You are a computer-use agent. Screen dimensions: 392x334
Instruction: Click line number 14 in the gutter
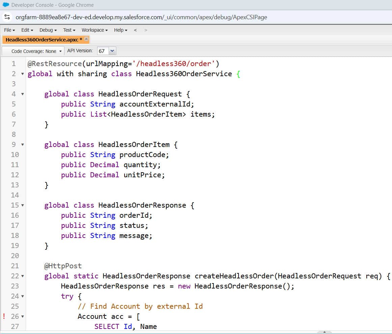pos(15,195)
